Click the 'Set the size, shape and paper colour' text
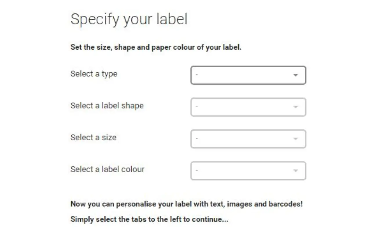This screenshot has width=377, height=232. click(156, 48)
